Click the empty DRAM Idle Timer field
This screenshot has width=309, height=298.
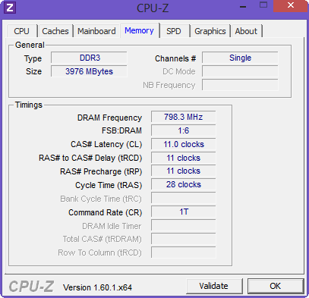pyautogui.click(x=184, y=225)
